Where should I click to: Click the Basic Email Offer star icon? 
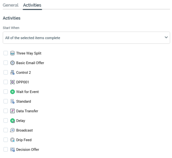click(x=12, y=63)
